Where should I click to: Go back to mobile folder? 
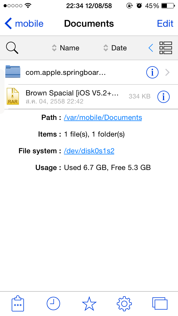pyautogui.click(x=24, y=24)
